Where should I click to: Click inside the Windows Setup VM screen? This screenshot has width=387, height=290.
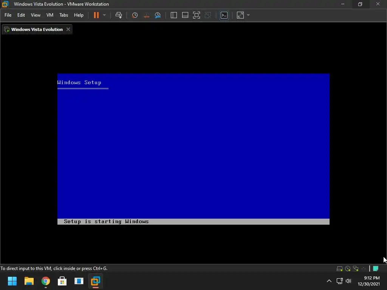(x=193, y=149)
